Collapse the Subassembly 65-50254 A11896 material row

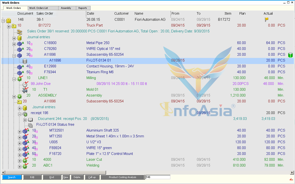point(14,56)
